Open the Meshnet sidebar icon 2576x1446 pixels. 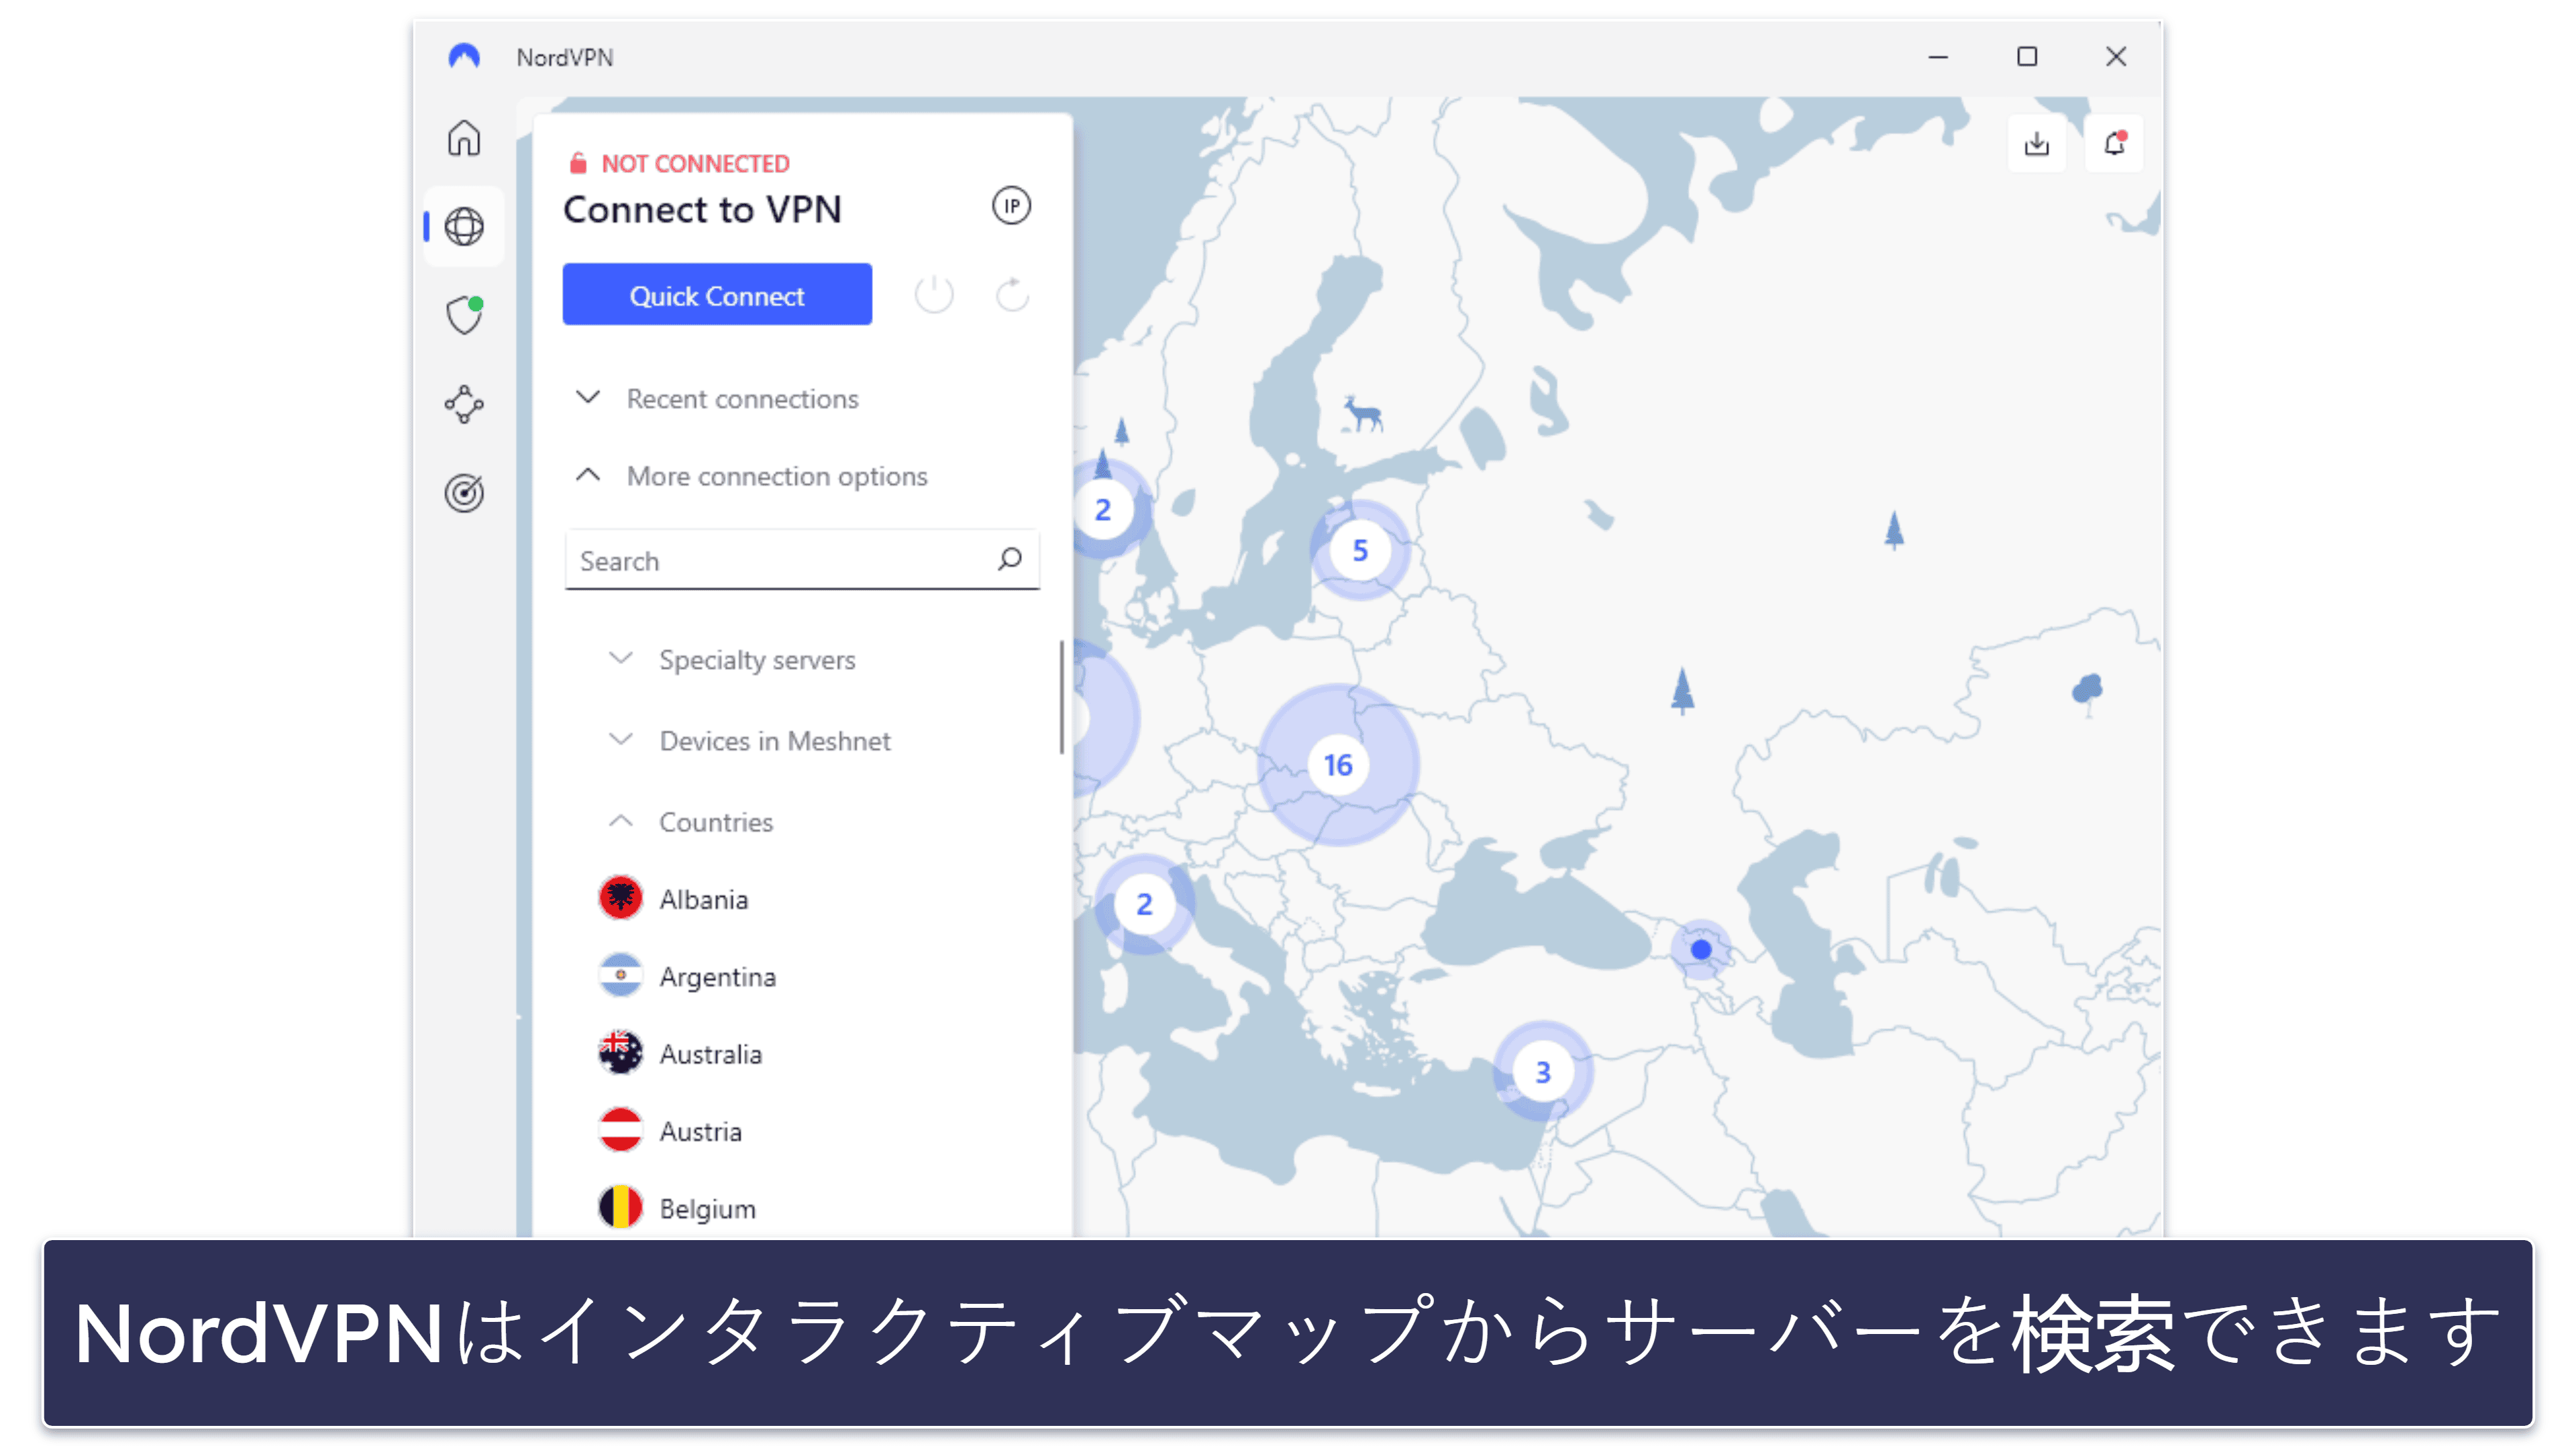click(x=464, y=404)
